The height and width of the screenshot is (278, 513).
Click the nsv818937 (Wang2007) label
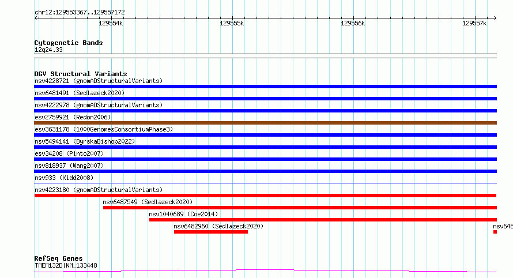[x=69, y=166]
